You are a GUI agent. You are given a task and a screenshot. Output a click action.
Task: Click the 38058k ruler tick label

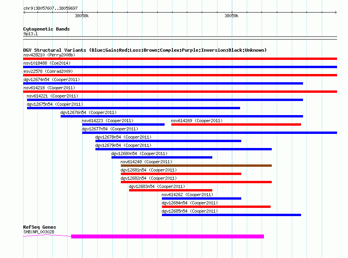(82, 16)
